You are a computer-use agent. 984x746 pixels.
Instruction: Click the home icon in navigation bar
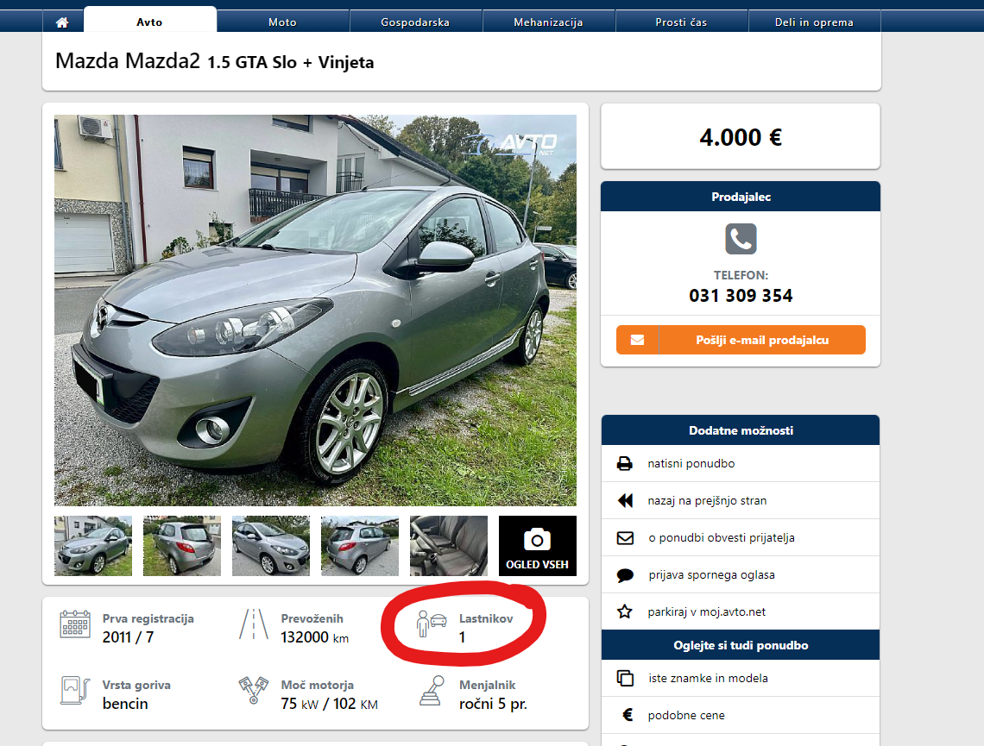point(62,22)
